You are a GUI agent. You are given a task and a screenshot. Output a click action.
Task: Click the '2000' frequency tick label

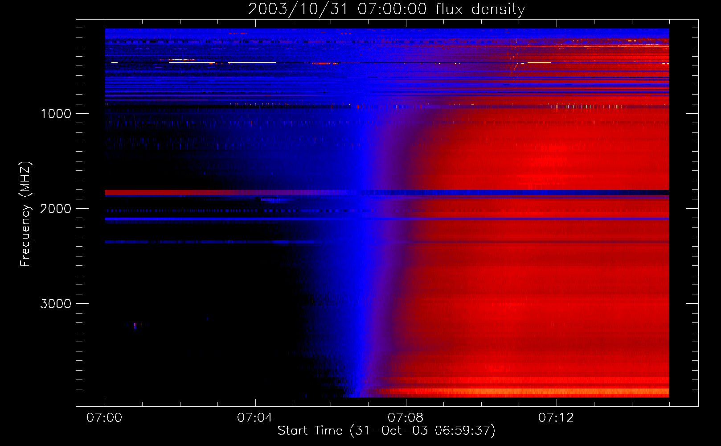(56, 209)
